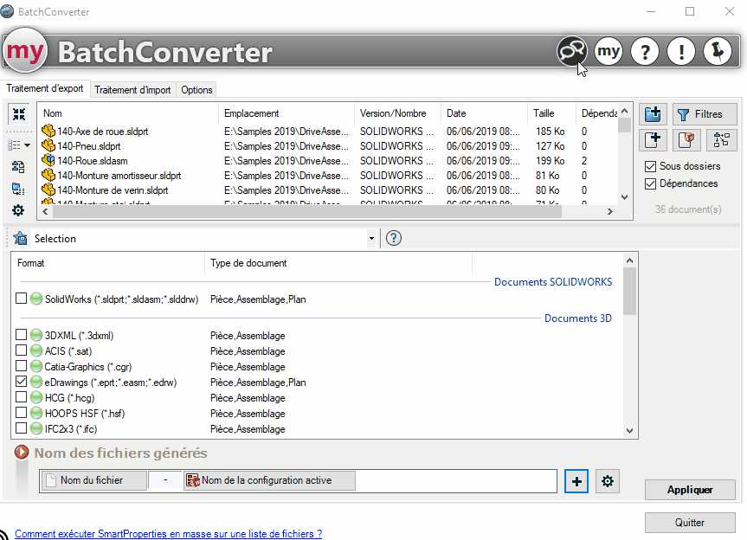Screen dimensions: 747x540
Task: Select file 140-Monture de verin.sldprt
Action: (113, 190)
